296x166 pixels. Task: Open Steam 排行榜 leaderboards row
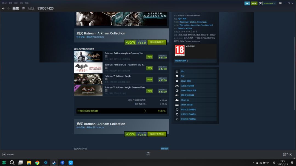195,105
